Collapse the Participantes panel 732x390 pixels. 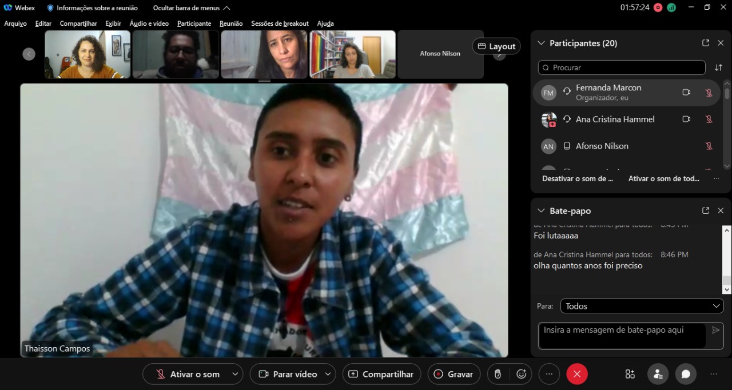(x=542, y=43)
